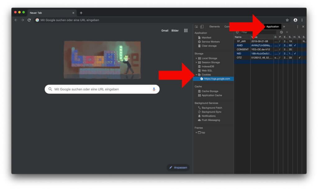Image resolution: width=318 pixels, height=189 pixels.
Task: Open the Bilder link
Action: click(175, 31)
